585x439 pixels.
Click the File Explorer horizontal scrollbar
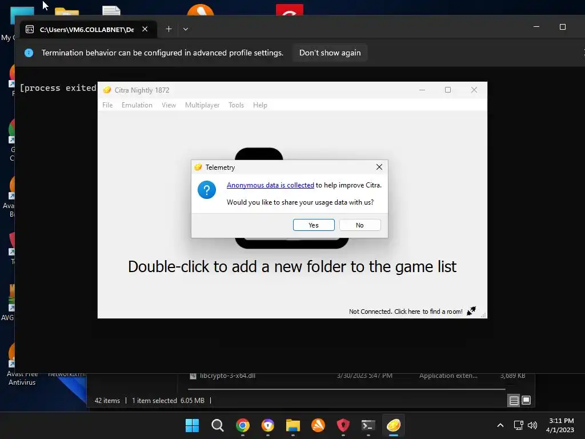(346, 389)
